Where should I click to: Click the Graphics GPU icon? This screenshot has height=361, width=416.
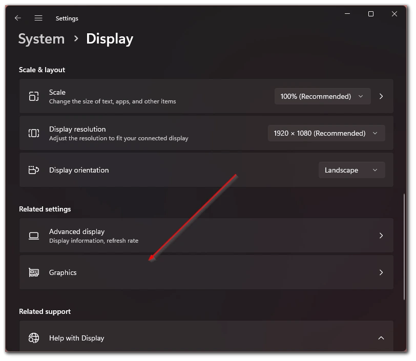[x=34, y=272]
